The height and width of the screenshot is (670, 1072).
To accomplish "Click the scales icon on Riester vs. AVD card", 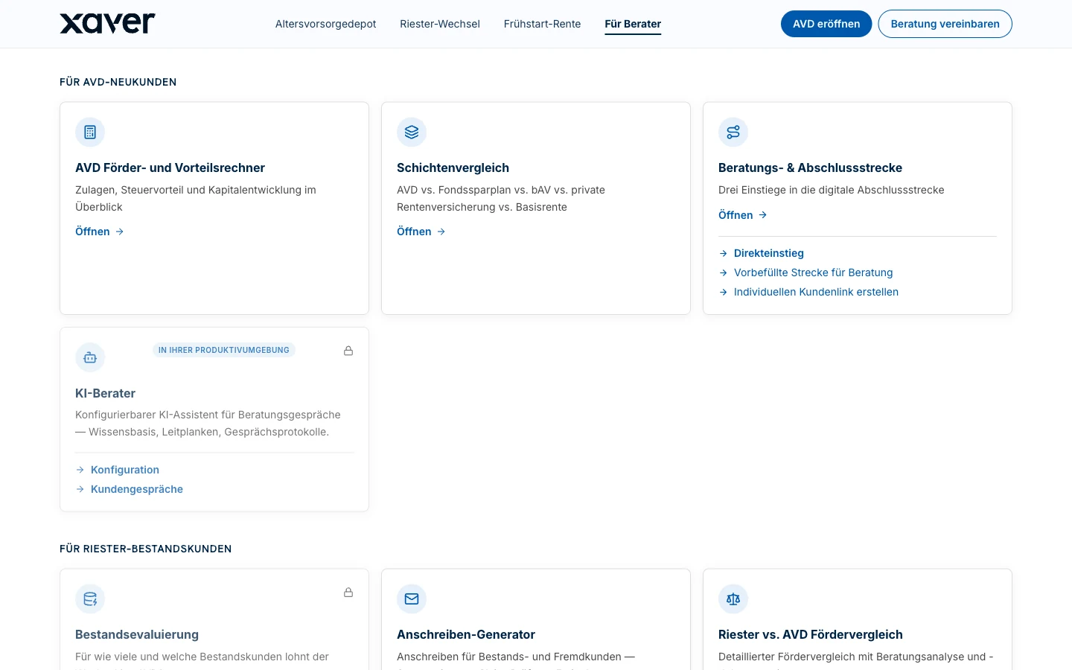I will click(x=733, y=599).
